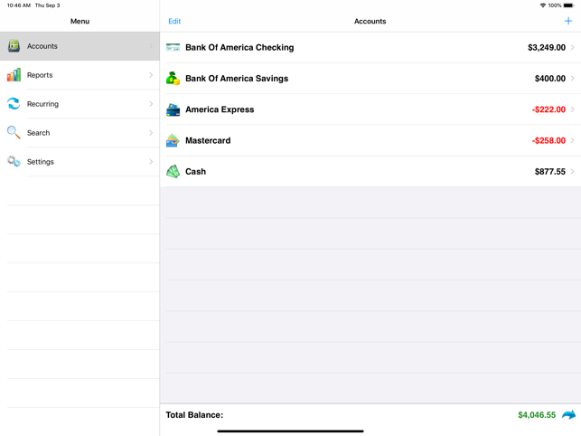This screenshot has width=581, height=436.
Task: Check the battery status icon
Action: [x=568, y=5]
